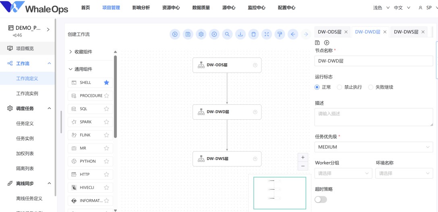This screenshot has height=212, width=438.
Task: Collapse 工作流 sidebar group
Action: [x=50, y=63]
